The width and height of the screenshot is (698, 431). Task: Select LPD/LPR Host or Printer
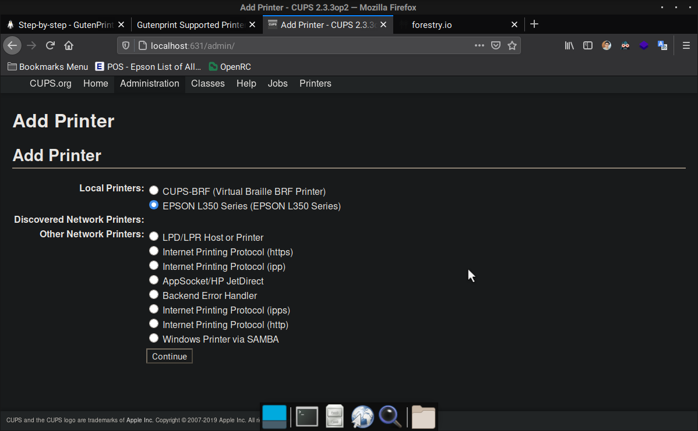[x=154, y=236]
